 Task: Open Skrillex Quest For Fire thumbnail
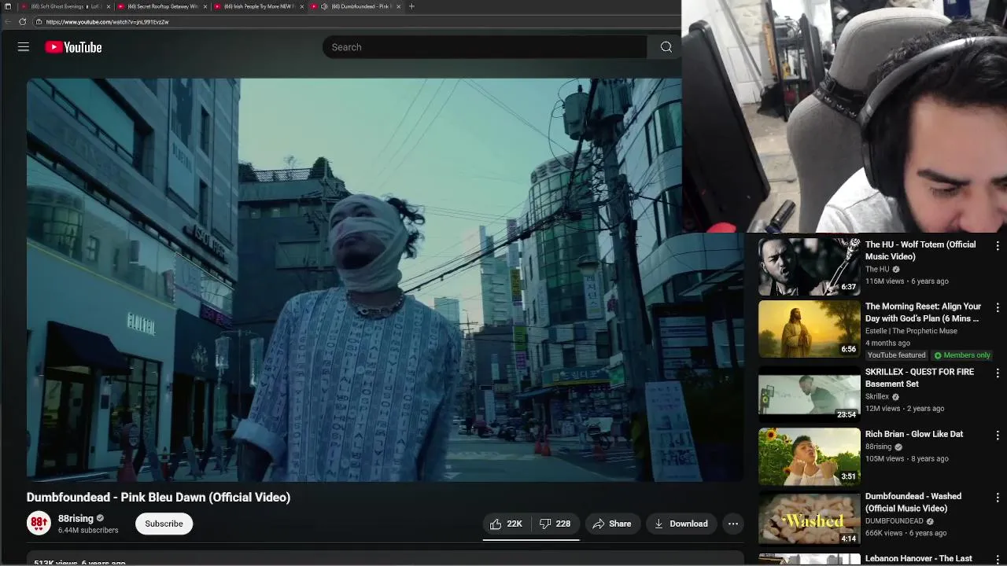click(810, 395)
